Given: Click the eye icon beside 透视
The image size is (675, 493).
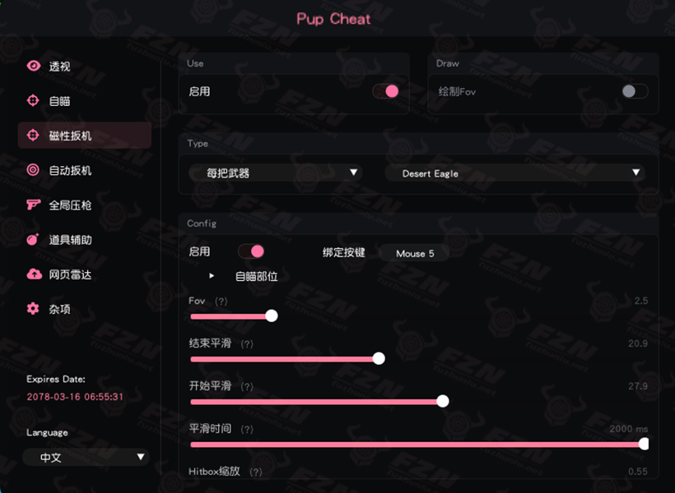Looking at the screenshot, I should 34,66.
